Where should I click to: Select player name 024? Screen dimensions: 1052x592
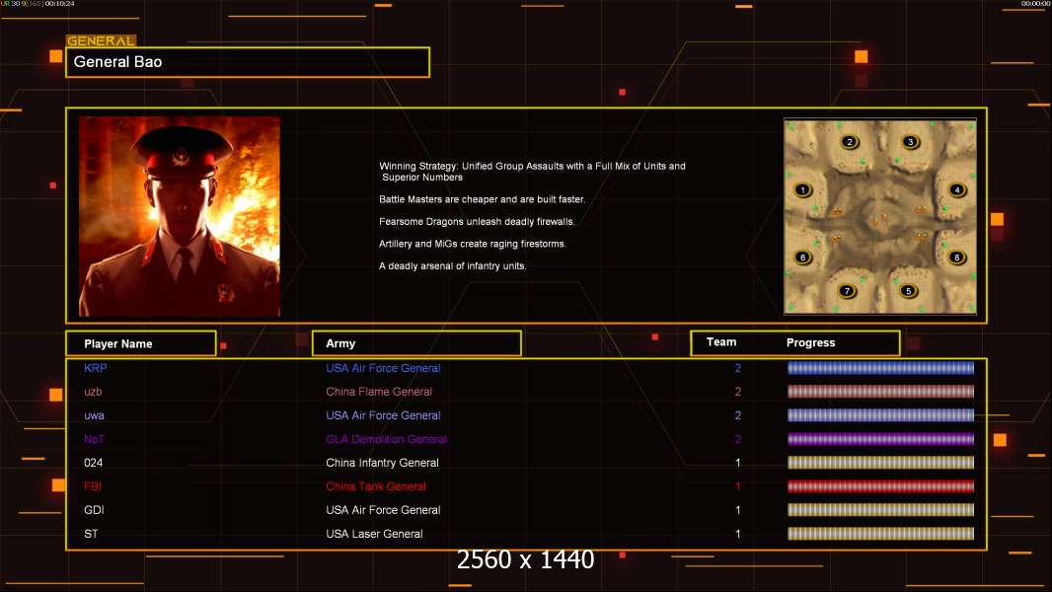(93, 463)
